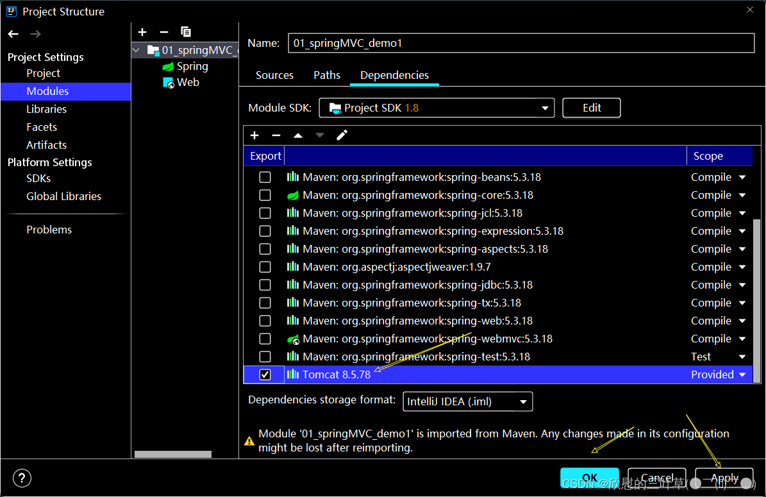Move dependency up arrow
Image resolution: width=766 pixels, height=497 pixels.
coord(298,135)
